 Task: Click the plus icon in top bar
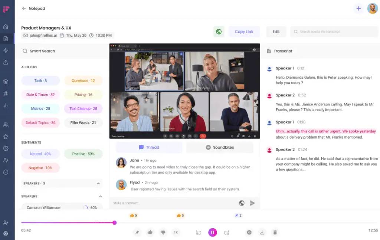click(358, 9)
